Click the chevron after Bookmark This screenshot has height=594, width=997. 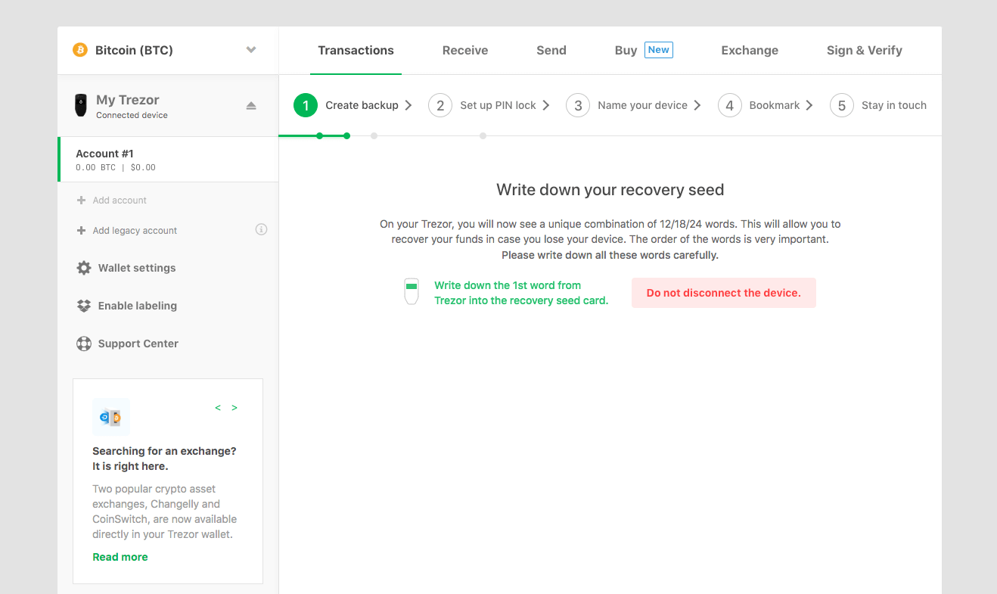[809, 105]
